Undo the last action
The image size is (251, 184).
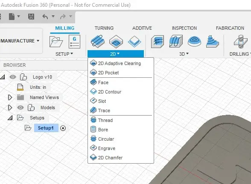[45, 17]
